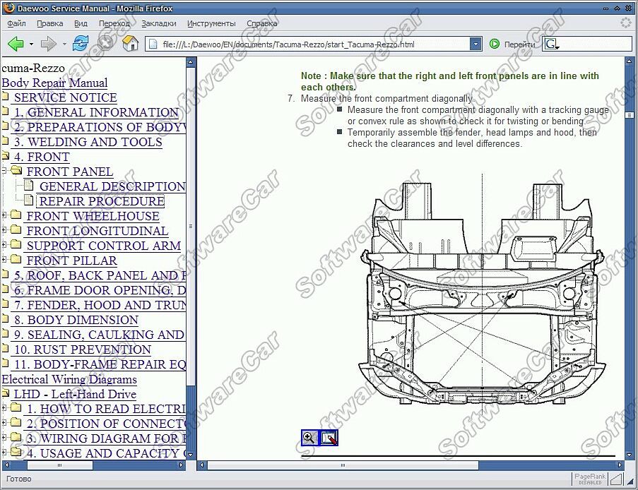The height and width of the screenshot is (490, 638).
Task: Click the Stop loading icon
Action: click(x=106, y=44)
